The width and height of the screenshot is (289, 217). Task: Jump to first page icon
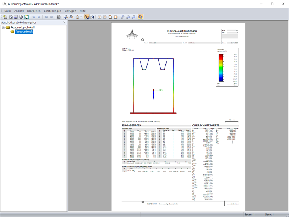pos(46,17)
